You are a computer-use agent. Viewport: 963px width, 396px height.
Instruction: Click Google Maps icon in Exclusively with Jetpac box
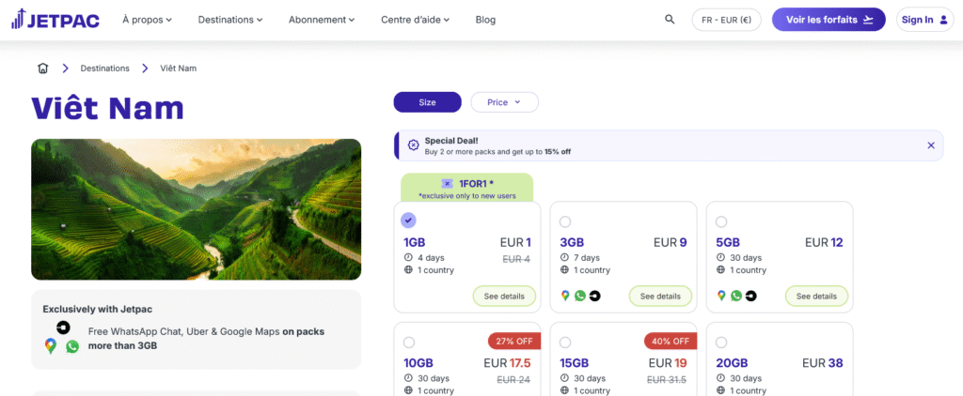(x=51, y=346)
